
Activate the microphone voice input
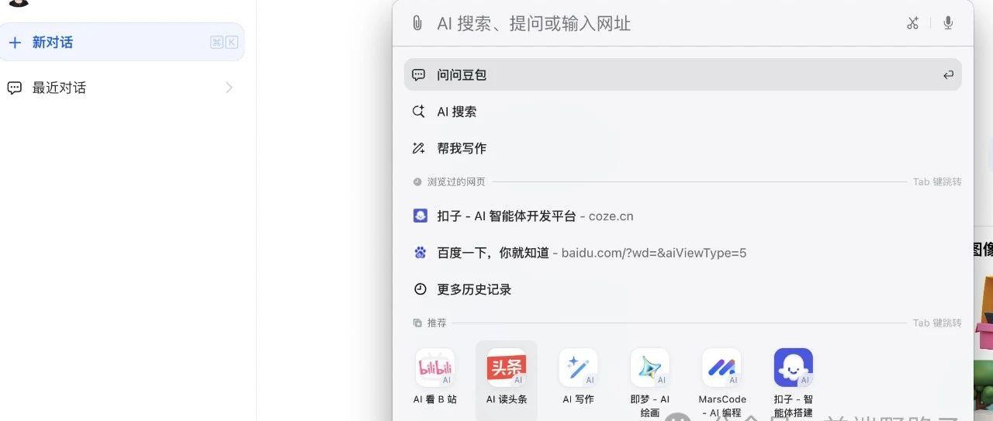coord(948,23)
